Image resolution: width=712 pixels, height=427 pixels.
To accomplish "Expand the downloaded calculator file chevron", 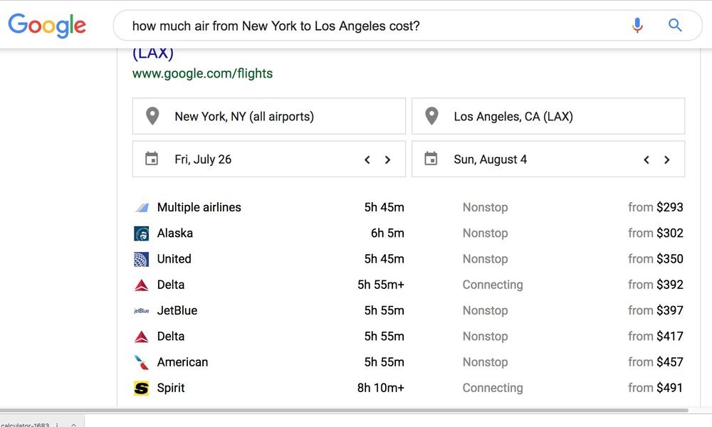I will [x=73, y=425].
